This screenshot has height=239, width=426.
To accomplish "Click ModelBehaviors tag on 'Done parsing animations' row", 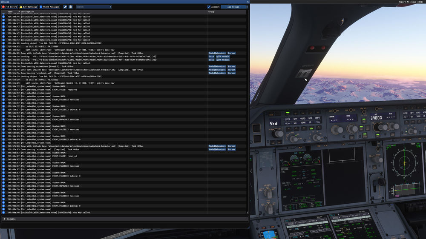I will [217, 66].
